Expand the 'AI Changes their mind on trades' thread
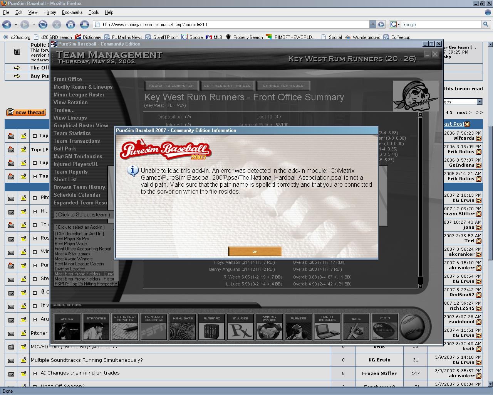 click(x=35, y=373)
